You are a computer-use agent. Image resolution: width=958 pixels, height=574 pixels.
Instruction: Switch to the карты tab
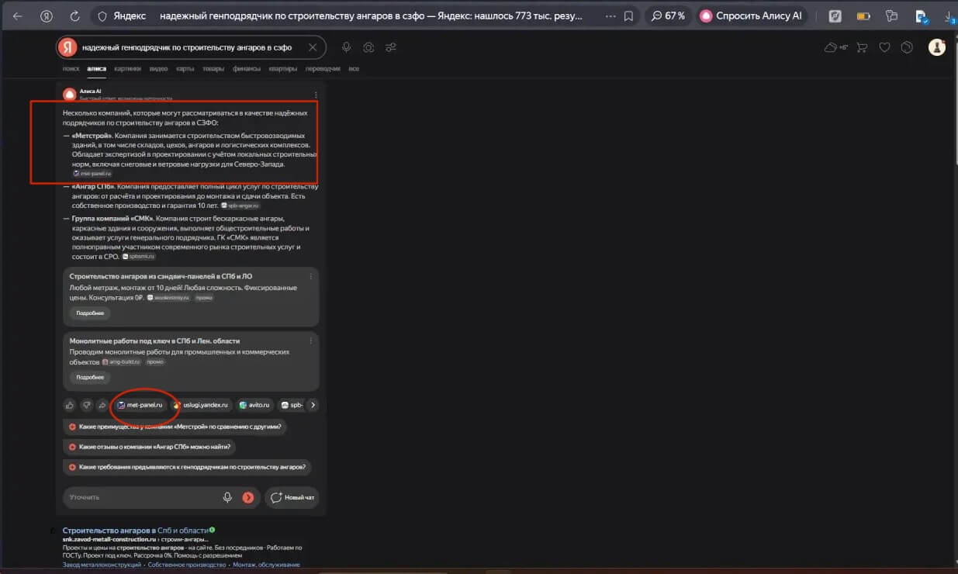[x=185, y=69]
